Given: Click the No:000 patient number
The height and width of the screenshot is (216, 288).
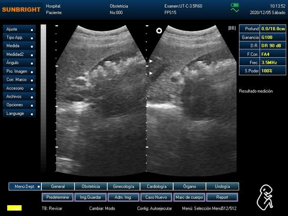Looking at the screenshot, I should click(116, 13).
